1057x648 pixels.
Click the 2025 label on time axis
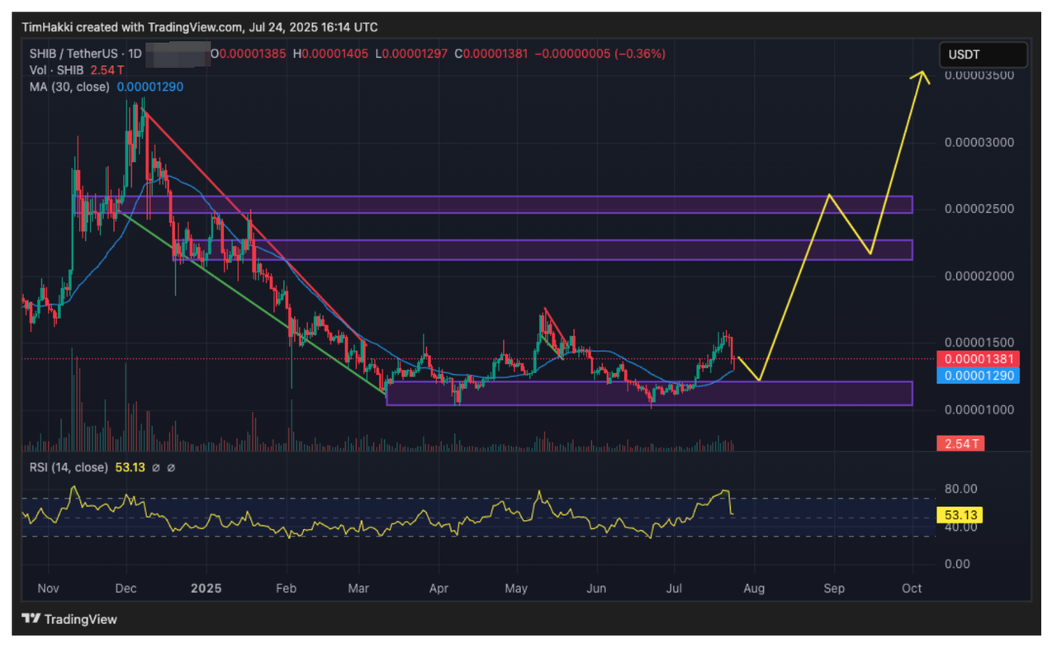(206, 589)
